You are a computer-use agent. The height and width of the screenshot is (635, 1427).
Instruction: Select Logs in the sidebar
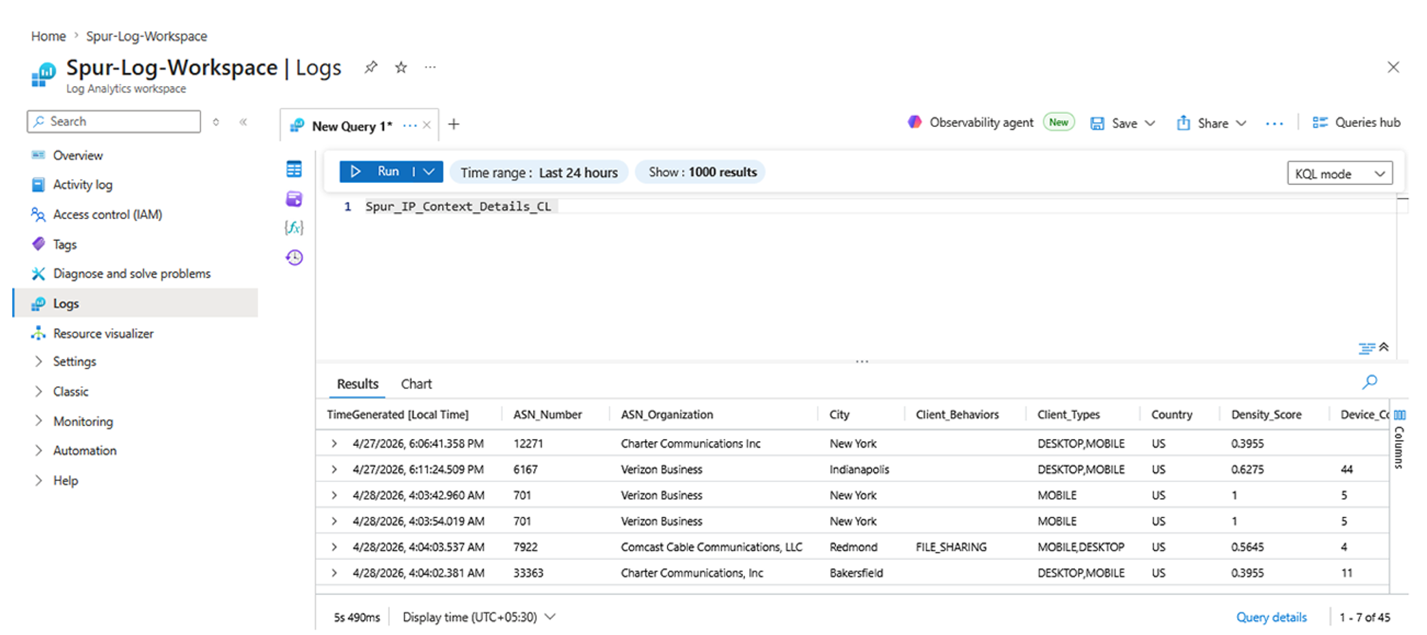tap(135, 303)
